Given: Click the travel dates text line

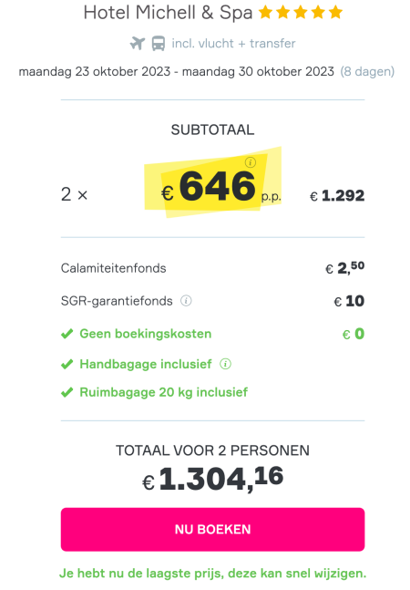Looking at the screenshot, I should point(176,71).
